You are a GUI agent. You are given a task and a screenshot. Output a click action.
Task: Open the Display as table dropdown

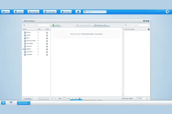[101, 25]
